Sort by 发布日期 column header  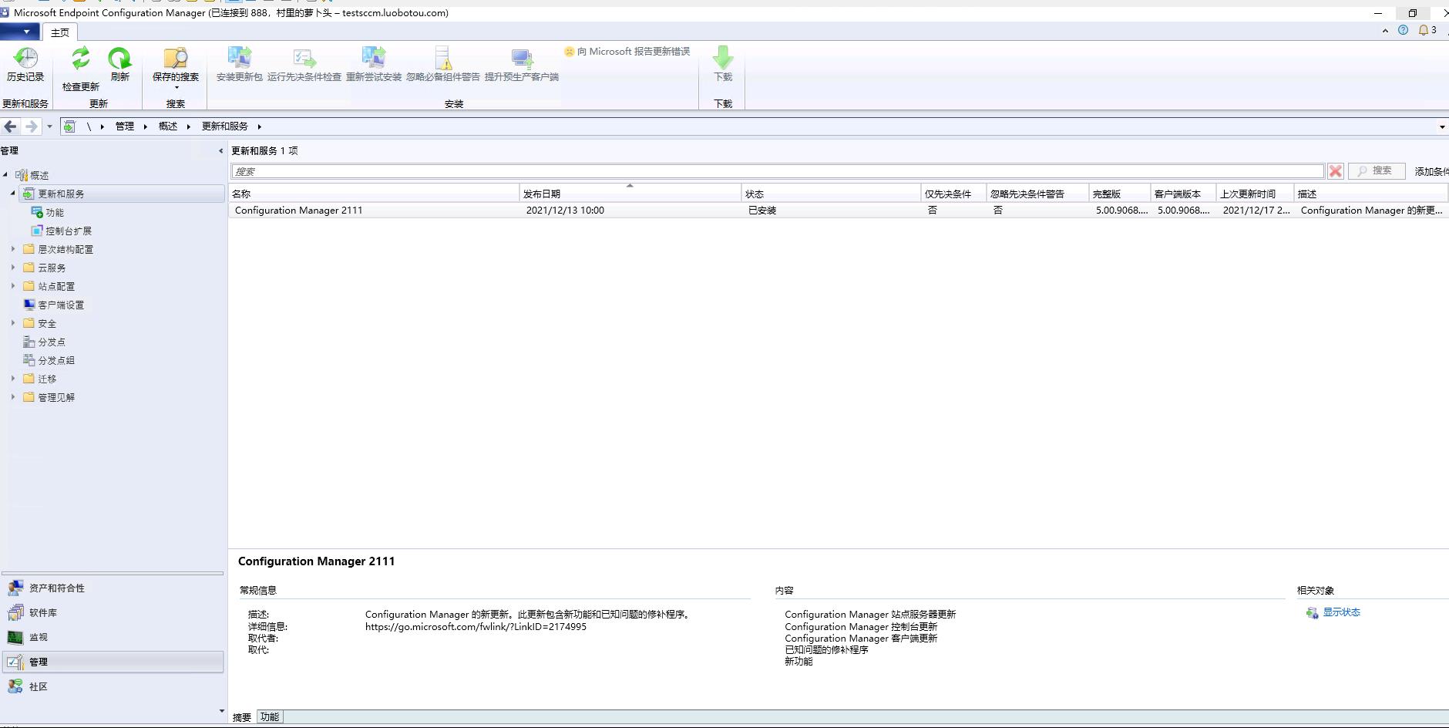[x=630, y=194]
